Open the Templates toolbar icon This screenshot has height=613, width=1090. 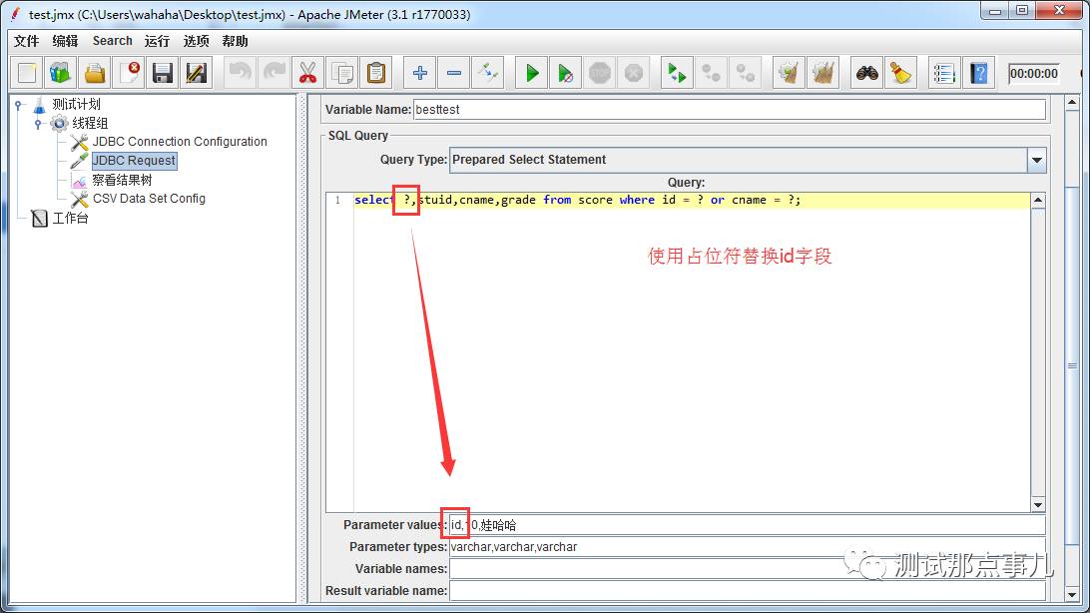pos(61,73)
